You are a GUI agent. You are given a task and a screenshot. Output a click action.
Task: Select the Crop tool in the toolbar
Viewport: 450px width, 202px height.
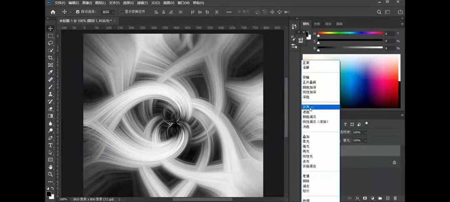[50, 57]
